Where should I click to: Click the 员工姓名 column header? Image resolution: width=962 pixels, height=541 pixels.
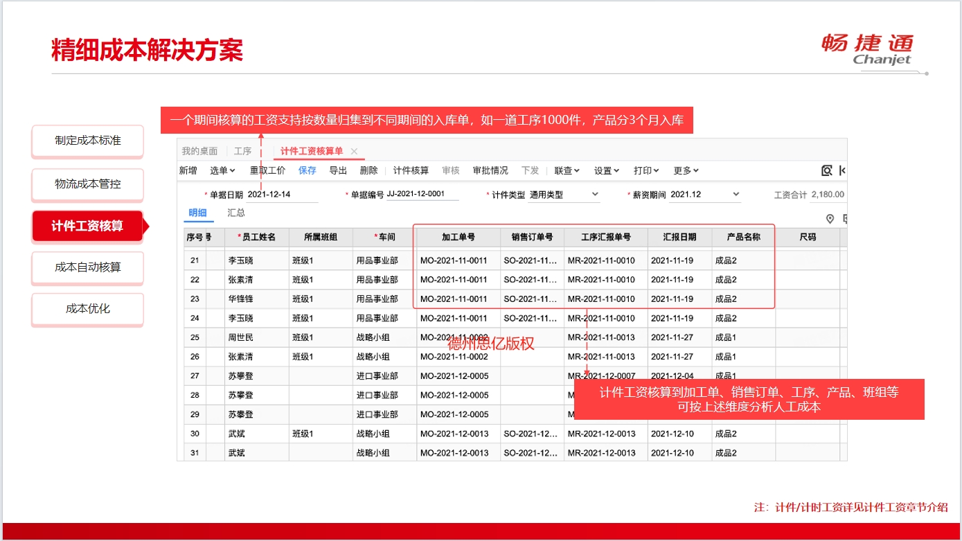point(257,238)
